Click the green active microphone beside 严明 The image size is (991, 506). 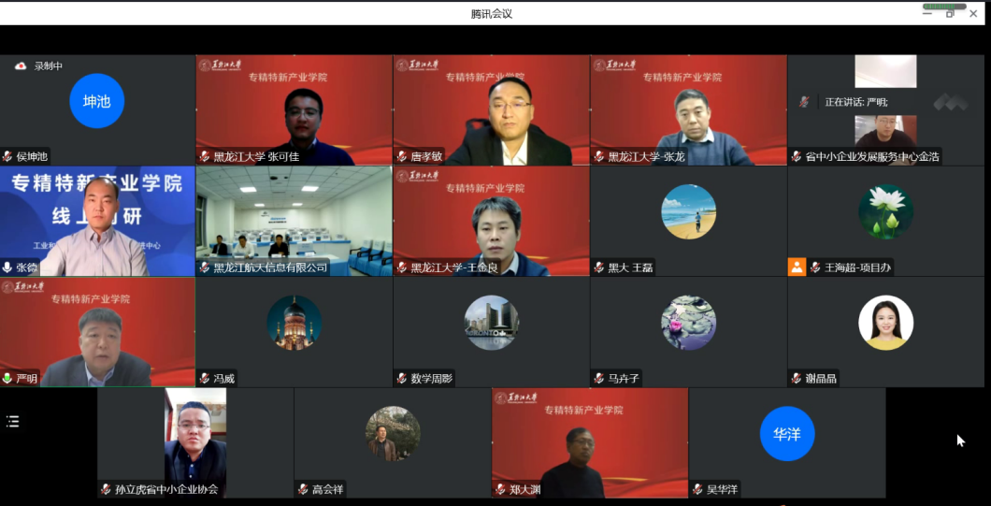[8, 379]
